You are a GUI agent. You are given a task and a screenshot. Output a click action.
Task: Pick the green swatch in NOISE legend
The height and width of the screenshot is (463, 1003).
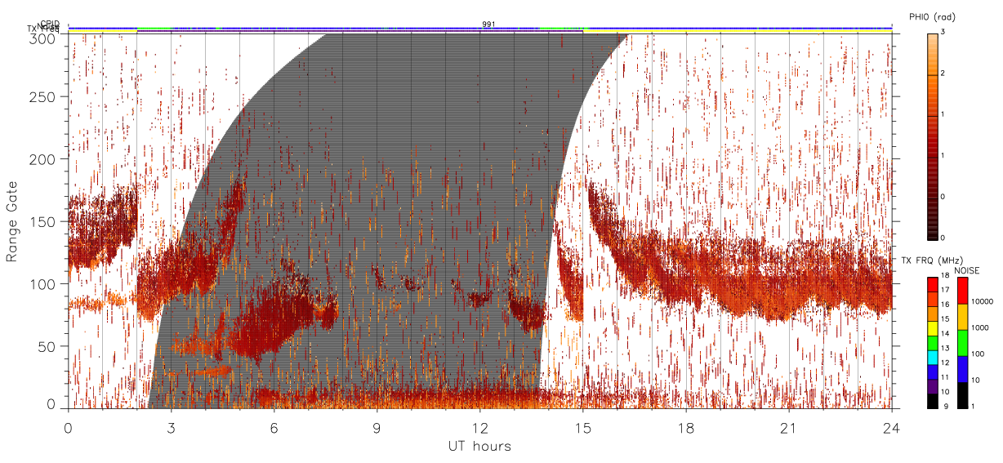point(961,342)
